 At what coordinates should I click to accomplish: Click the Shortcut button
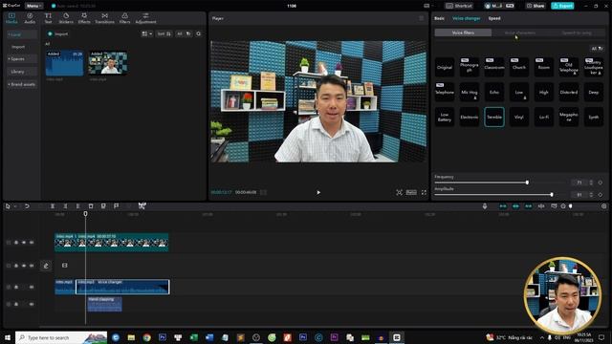click(459, 6)
